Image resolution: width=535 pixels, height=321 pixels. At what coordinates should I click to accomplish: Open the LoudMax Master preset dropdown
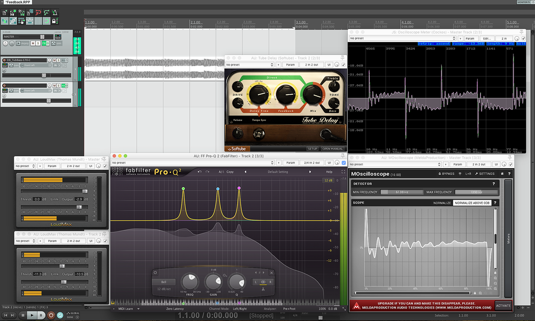[x=25, y=166]
